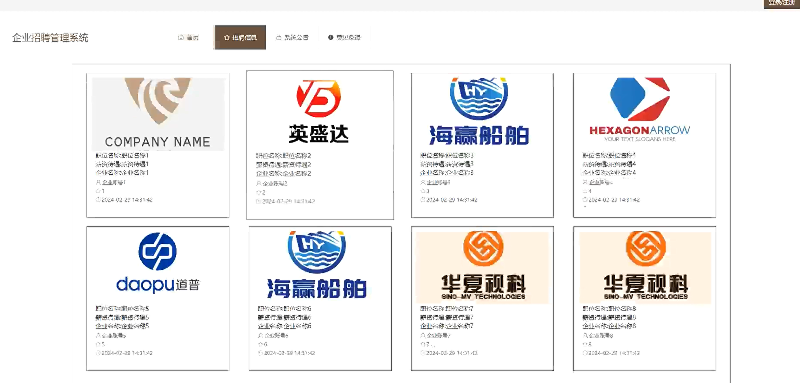Click the favorite star icon on card 1
800x383 pixels.
pyautogui.click(x=98, y=191)
